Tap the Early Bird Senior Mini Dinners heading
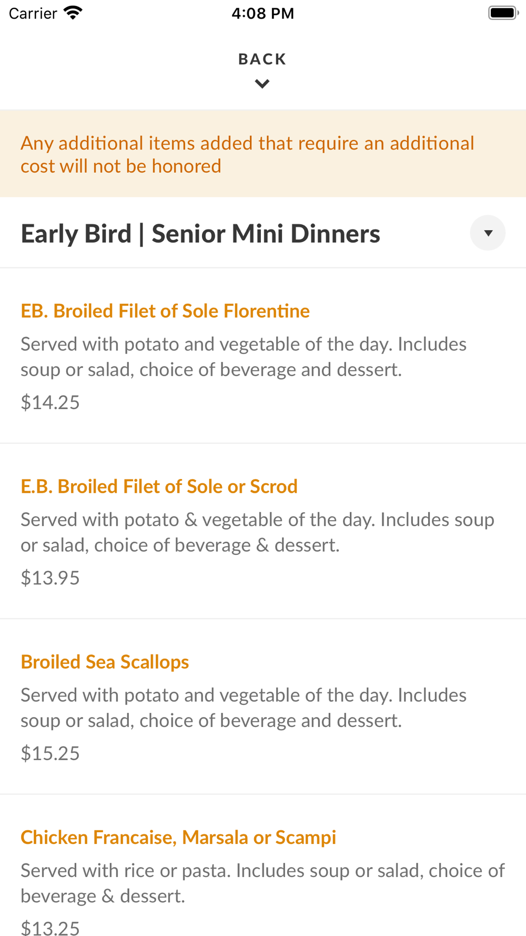 (200, 234)
